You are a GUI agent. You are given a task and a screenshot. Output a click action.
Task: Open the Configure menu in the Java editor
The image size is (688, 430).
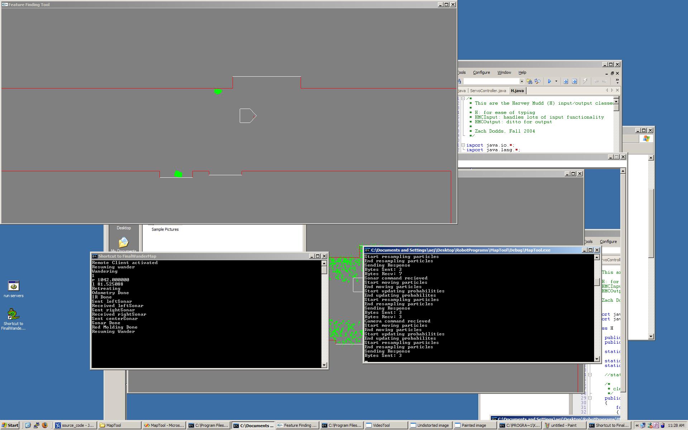pos(481,72)
